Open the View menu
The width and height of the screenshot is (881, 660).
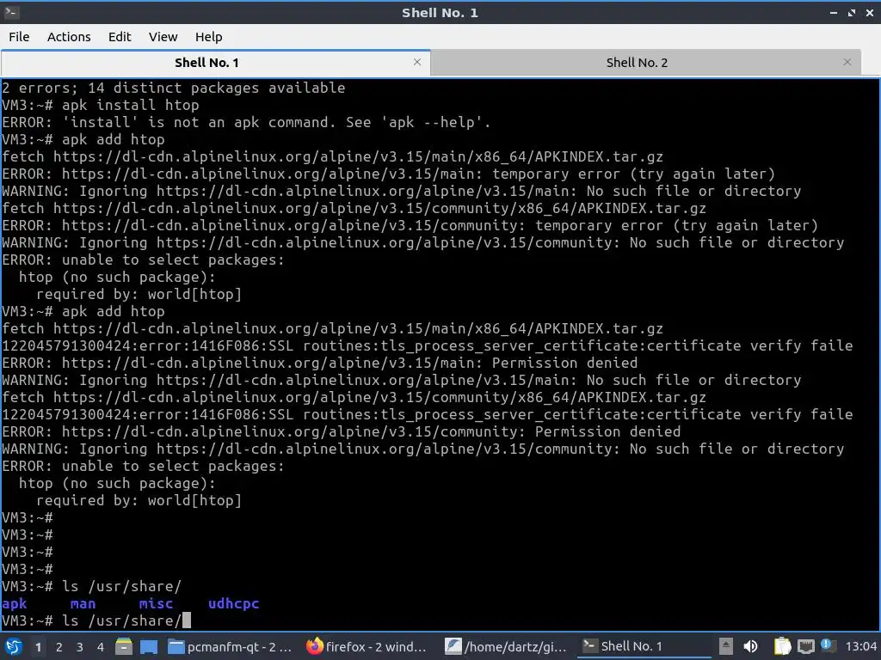pyautogui.click(x=163, y=37)
